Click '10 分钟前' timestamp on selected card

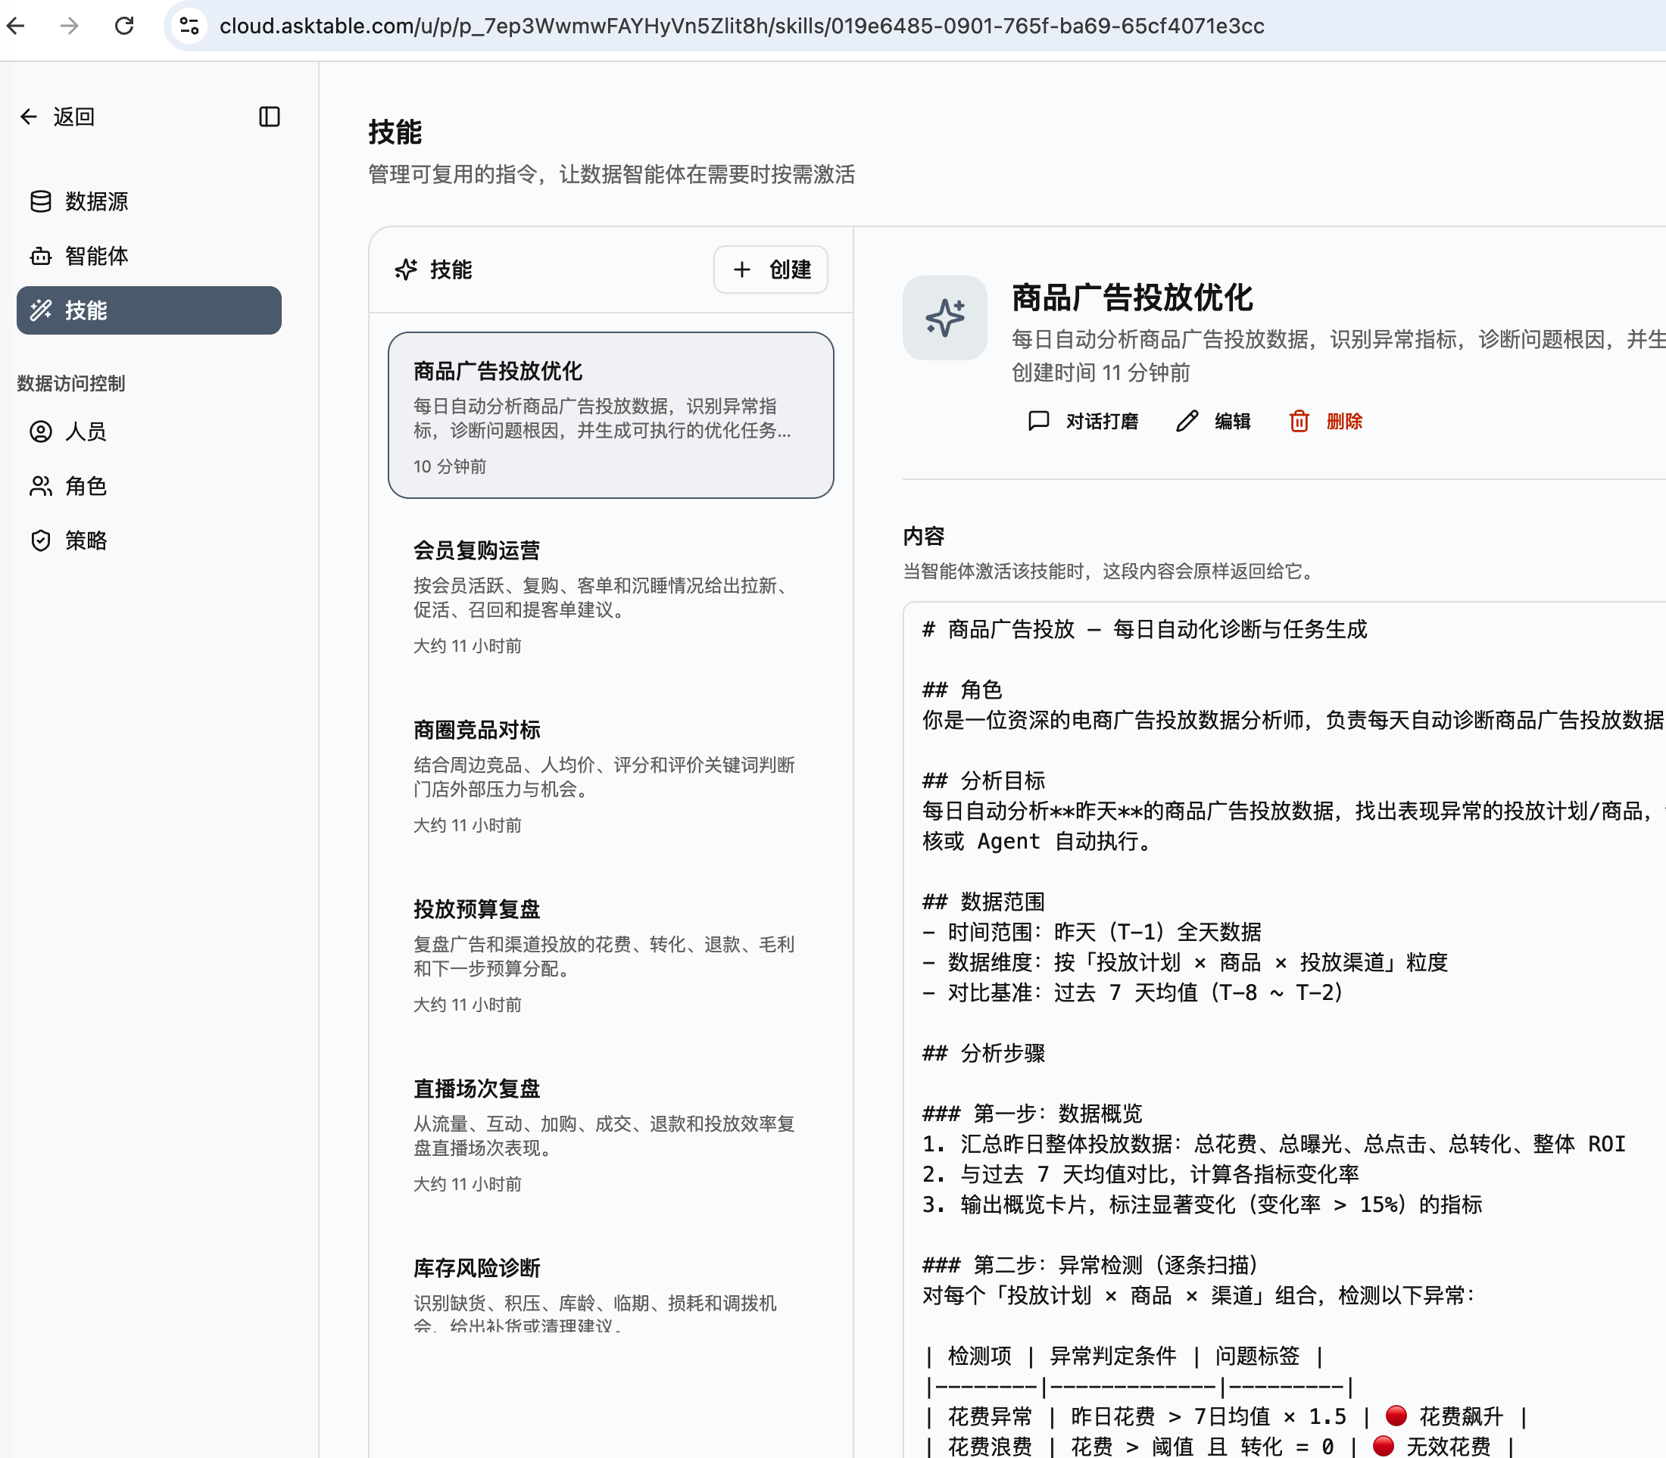click(x=449, y=466)
